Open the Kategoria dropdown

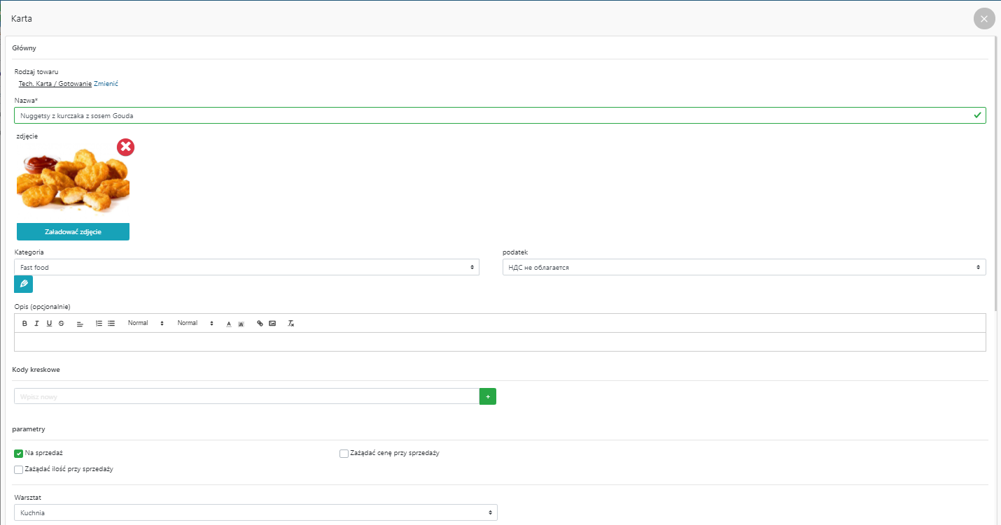[x=246, y=267]
